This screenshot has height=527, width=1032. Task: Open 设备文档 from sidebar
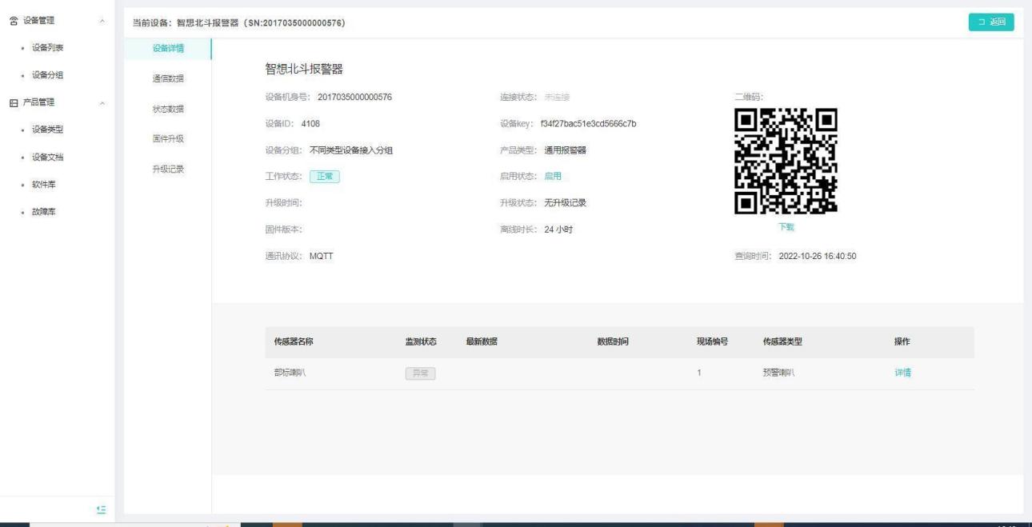pyautogui.click(x=47, y=157)
